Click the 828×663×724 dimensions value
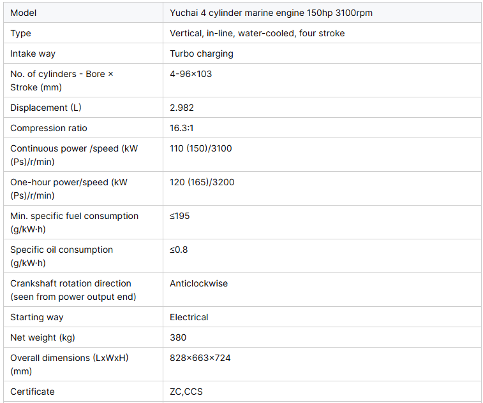Image resolution: width=483 pixels, height=403 pixels. click(x=200, y=358)
